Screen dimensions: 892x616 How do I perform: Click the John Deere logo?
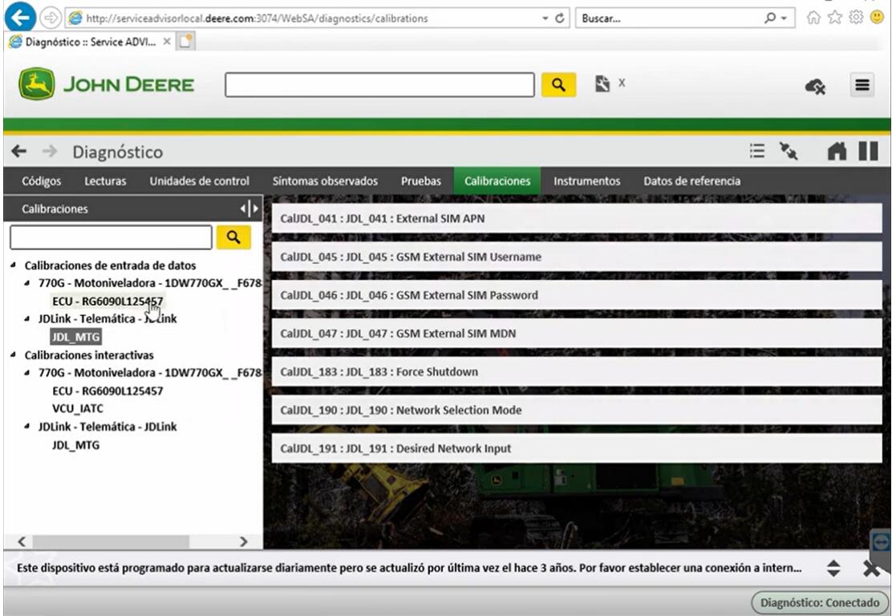click(106, 84)
